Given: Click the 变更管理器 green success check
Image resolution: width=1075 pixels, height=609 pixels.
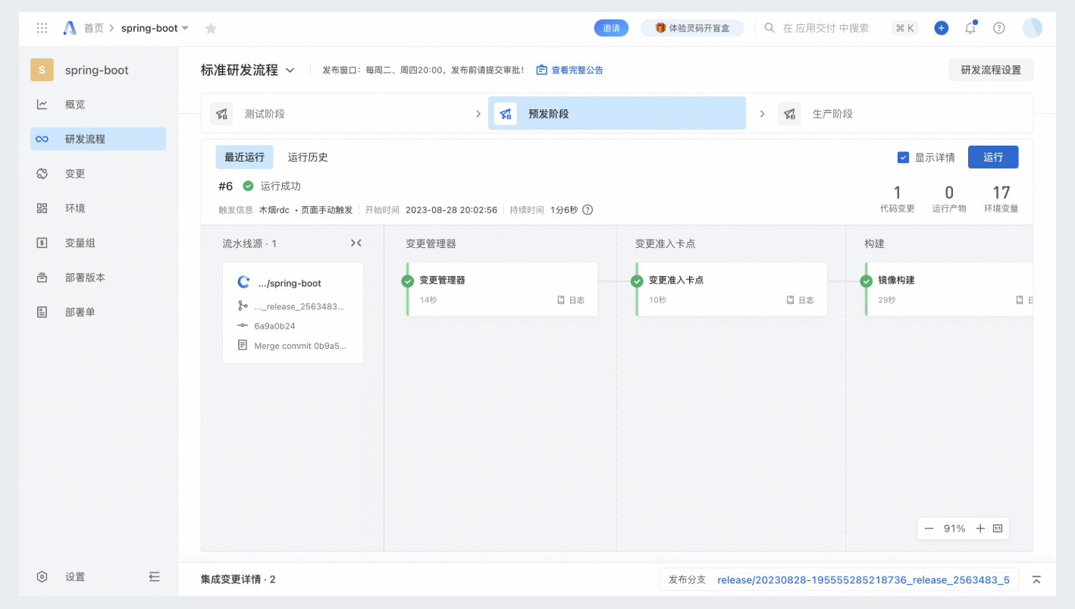Looking at the screenshot, I should [x=408, y=281].
